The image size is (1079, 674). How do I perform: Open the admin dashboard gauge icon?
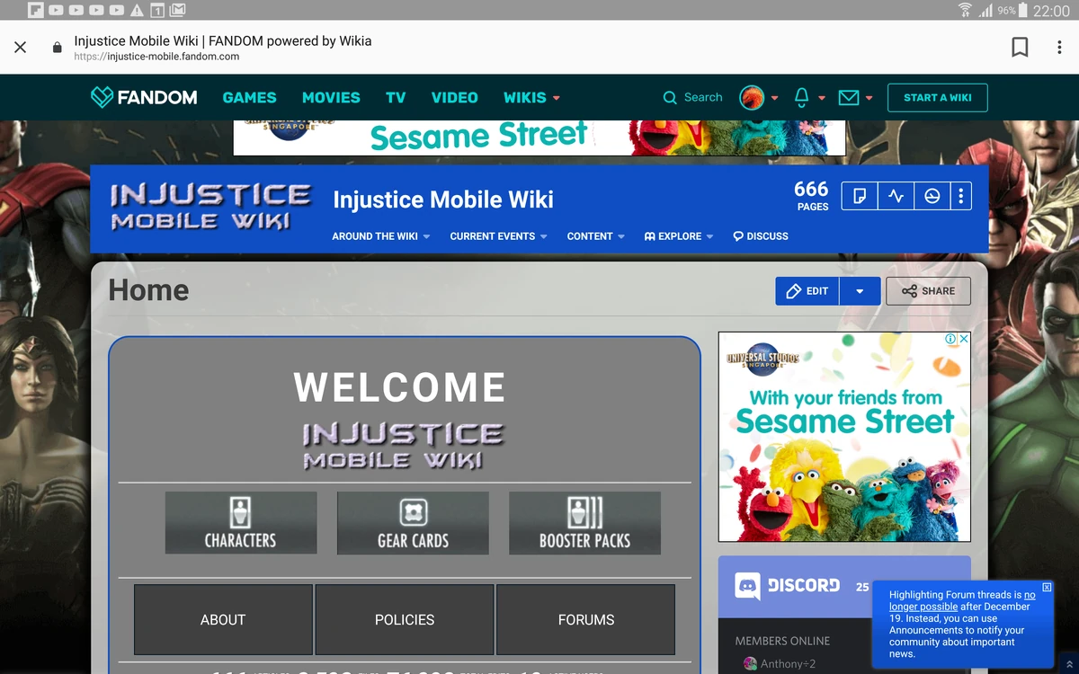tap(932, 195)
